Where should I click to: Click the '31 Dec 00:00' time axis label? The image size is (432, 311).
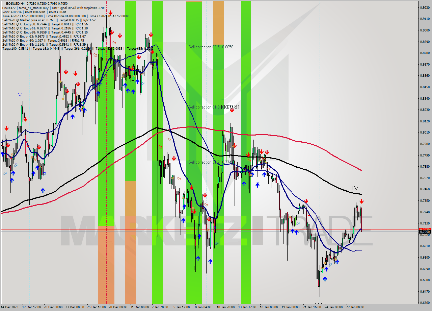(x=139, y=307)
